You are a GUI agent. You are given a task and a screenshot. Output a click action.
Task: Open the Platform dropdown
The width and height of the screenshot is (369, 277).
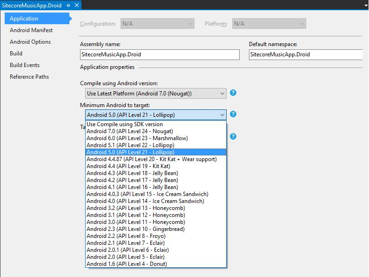[x=269, y=24]
